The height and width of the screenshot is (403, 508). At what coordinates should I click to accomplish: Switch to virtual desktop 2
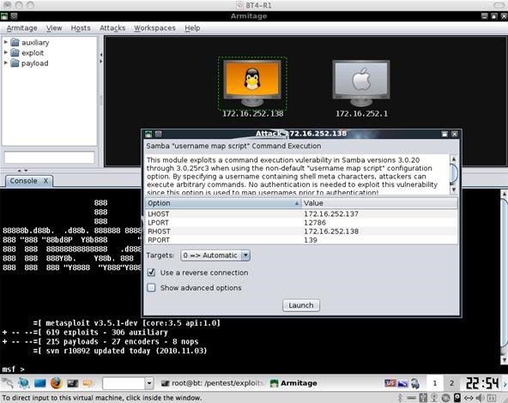[451, 383]
